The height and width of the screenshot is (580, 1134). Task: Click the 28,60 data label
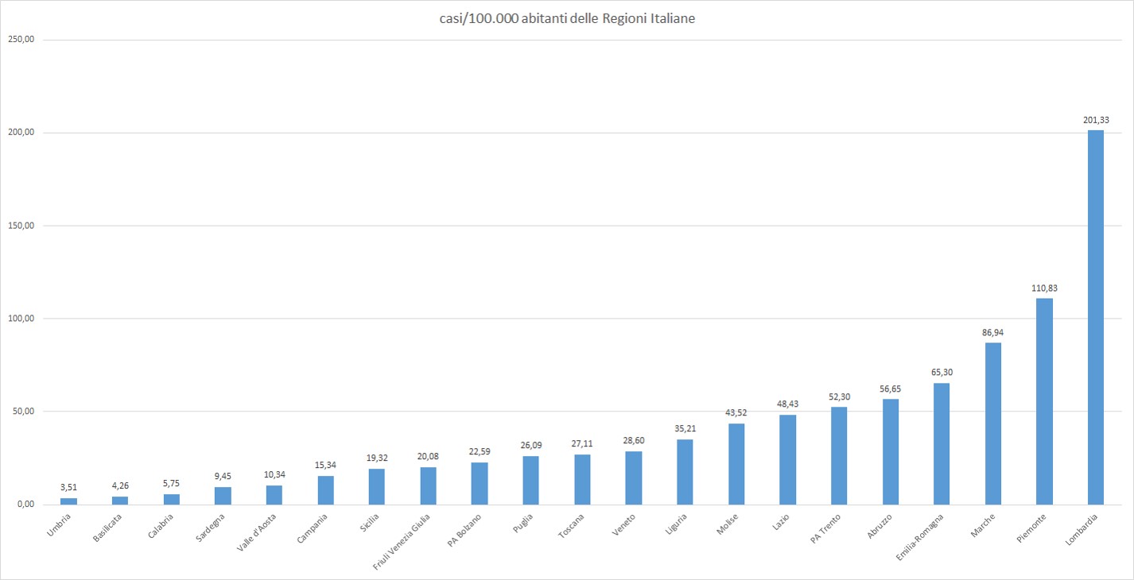coord(634,441)
